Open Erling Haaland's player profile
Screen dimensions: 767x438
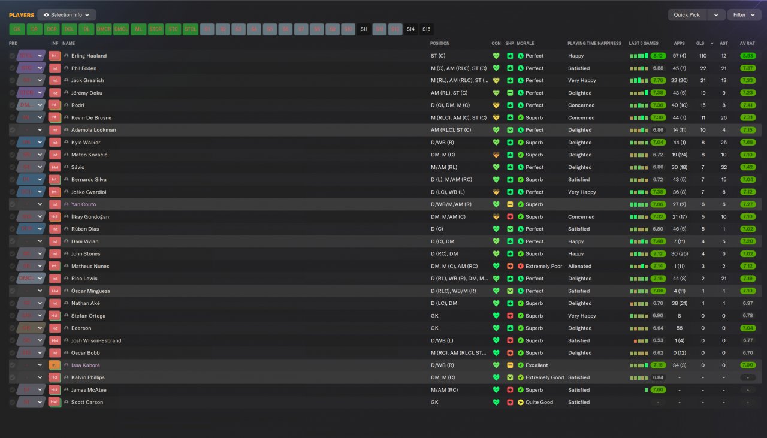(89, 56)
